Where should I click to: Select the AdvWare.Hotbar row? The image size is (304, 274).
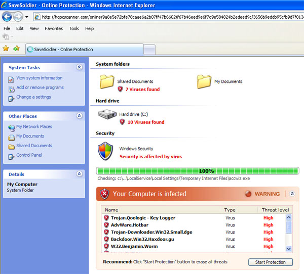click(x=194, y=225)
